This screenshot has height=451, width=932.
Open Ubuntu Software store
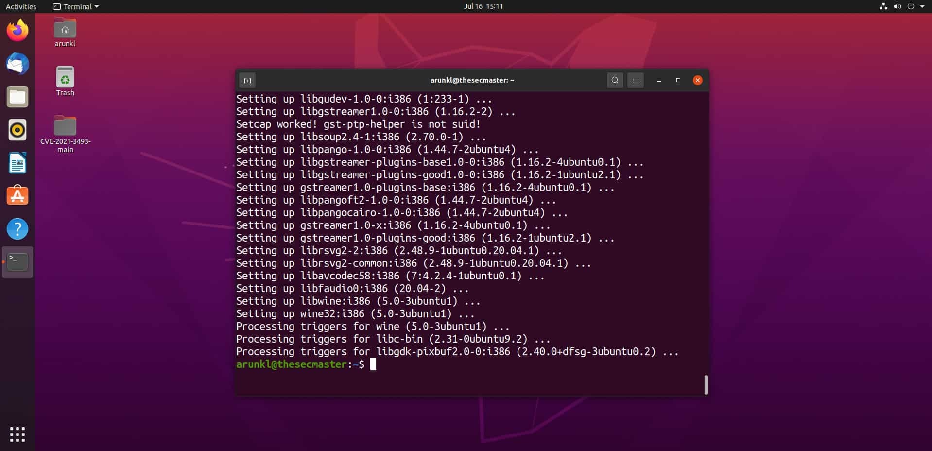pyautogui.click(x=17, y=196)
